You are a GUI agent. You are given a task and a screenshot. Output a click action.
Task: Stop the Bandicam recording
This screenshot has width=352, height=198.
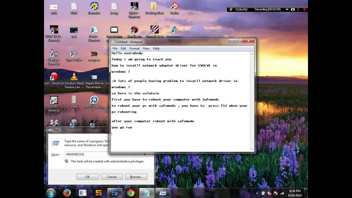pos(304,9)
